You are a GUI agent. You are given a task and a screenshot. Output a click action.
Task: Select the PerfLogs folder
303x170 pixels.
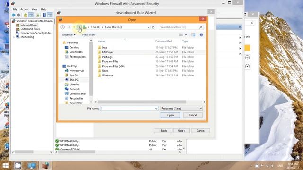(107, 57)
